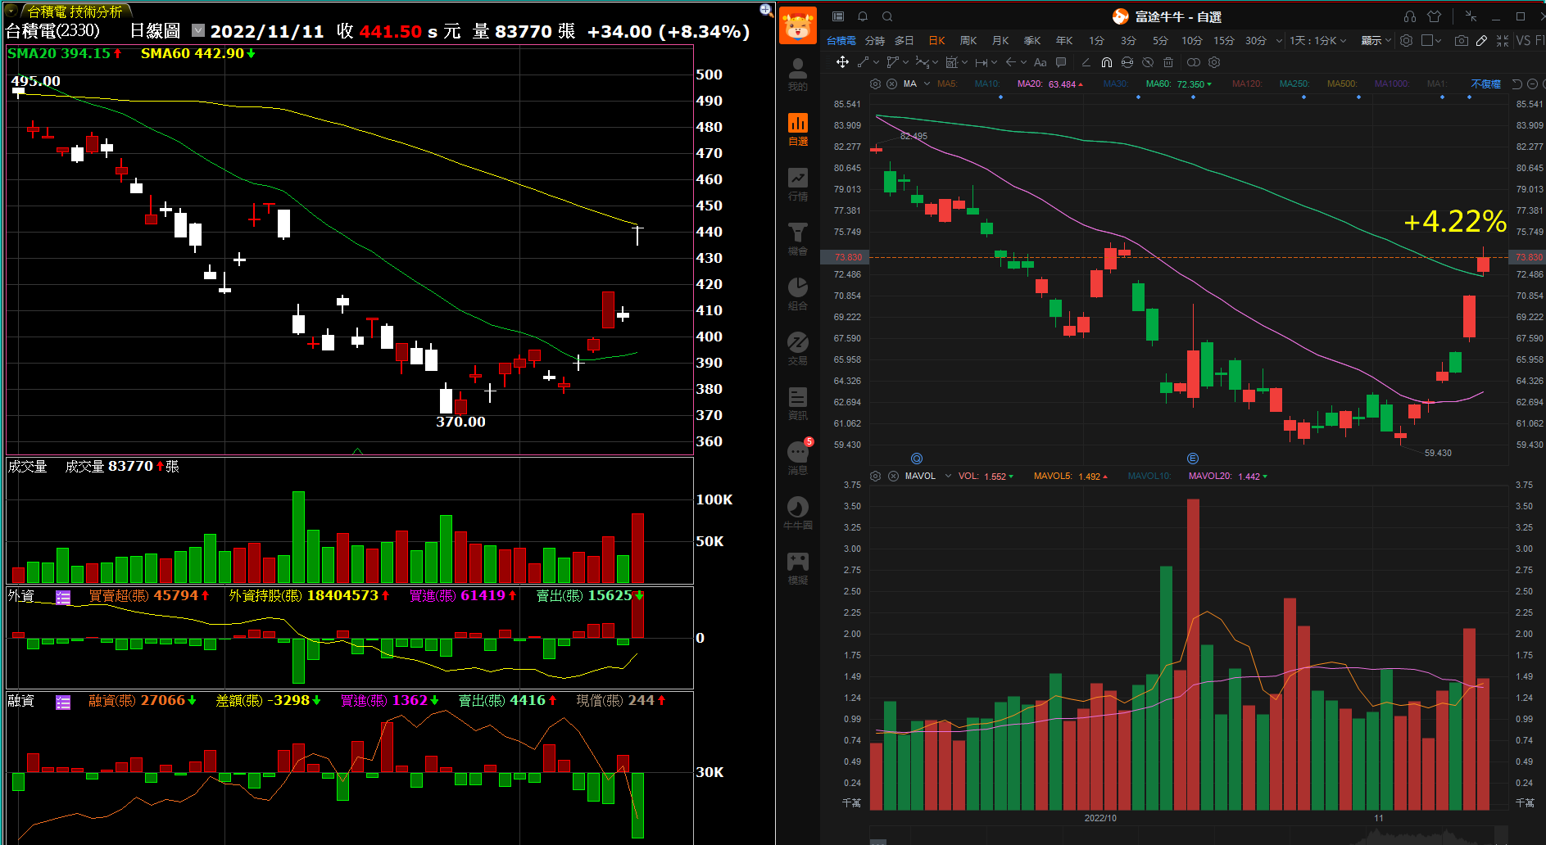The width and height of the screenshot is (1546, 845).
Task: Open 組合 portfolio in Futu sidebar
Action: 798,294
